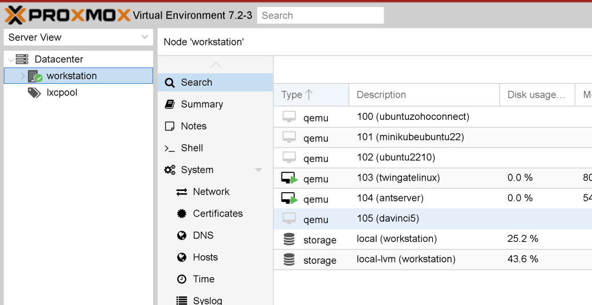Select row 101 (minikubeubuntu22)
This screenshot has height=305, width=592.
(433, 137)
